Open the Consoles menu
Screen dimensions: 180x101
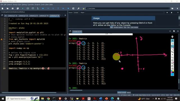(31, 4)
